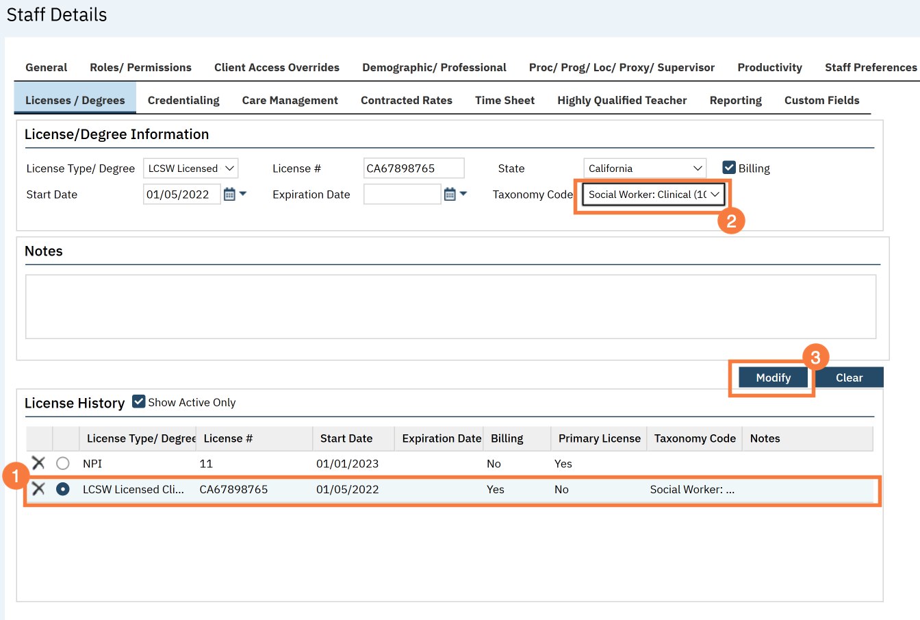Click 01/05/2022 cell in License History
The width and height of the screenshot is (920, 620).
(348, 489)
